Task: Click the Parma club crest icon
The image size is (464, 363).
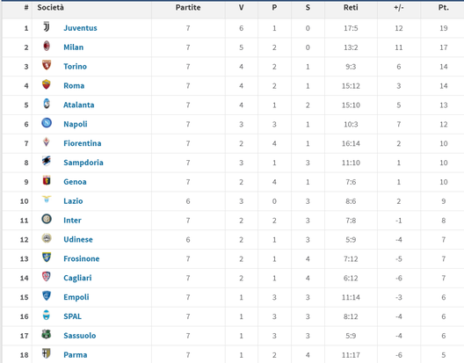Action: pos(47,353)
